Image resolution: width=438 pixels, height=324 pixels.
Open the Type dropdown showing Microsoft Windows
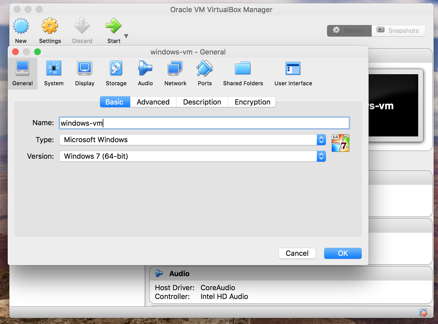pyautogui.click(x=193, y=140)
